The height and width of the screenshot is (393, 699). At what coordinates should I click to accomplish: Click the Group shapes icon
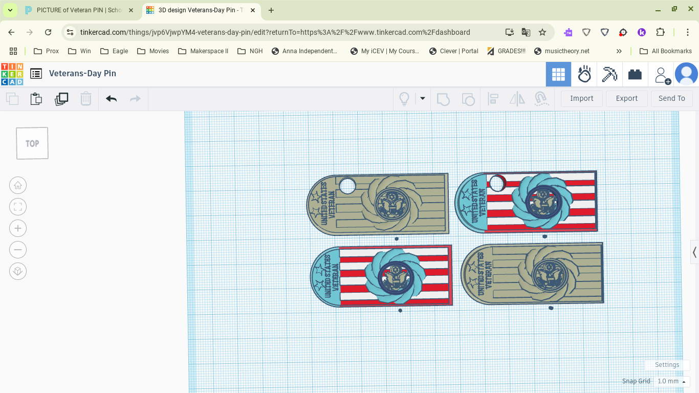(443, 99)
